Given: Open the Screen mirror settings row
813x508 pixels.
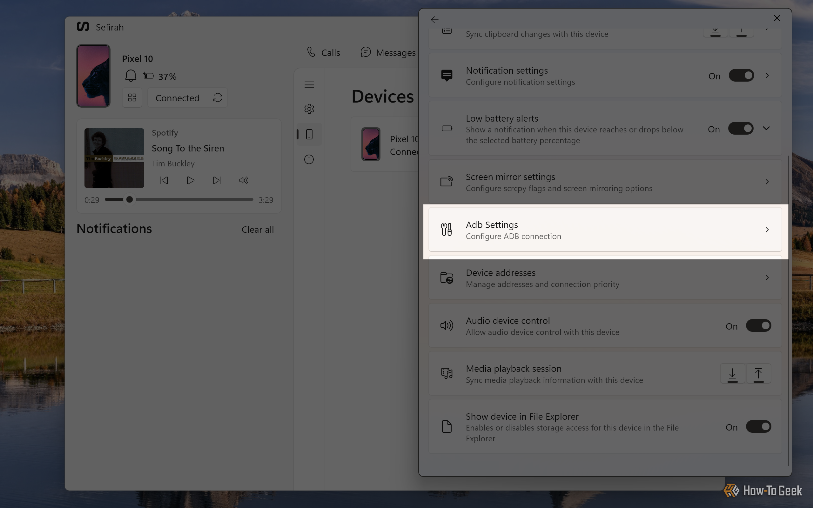Looking at the screenshot, I should pyautogui.click(x=605, y=182).
